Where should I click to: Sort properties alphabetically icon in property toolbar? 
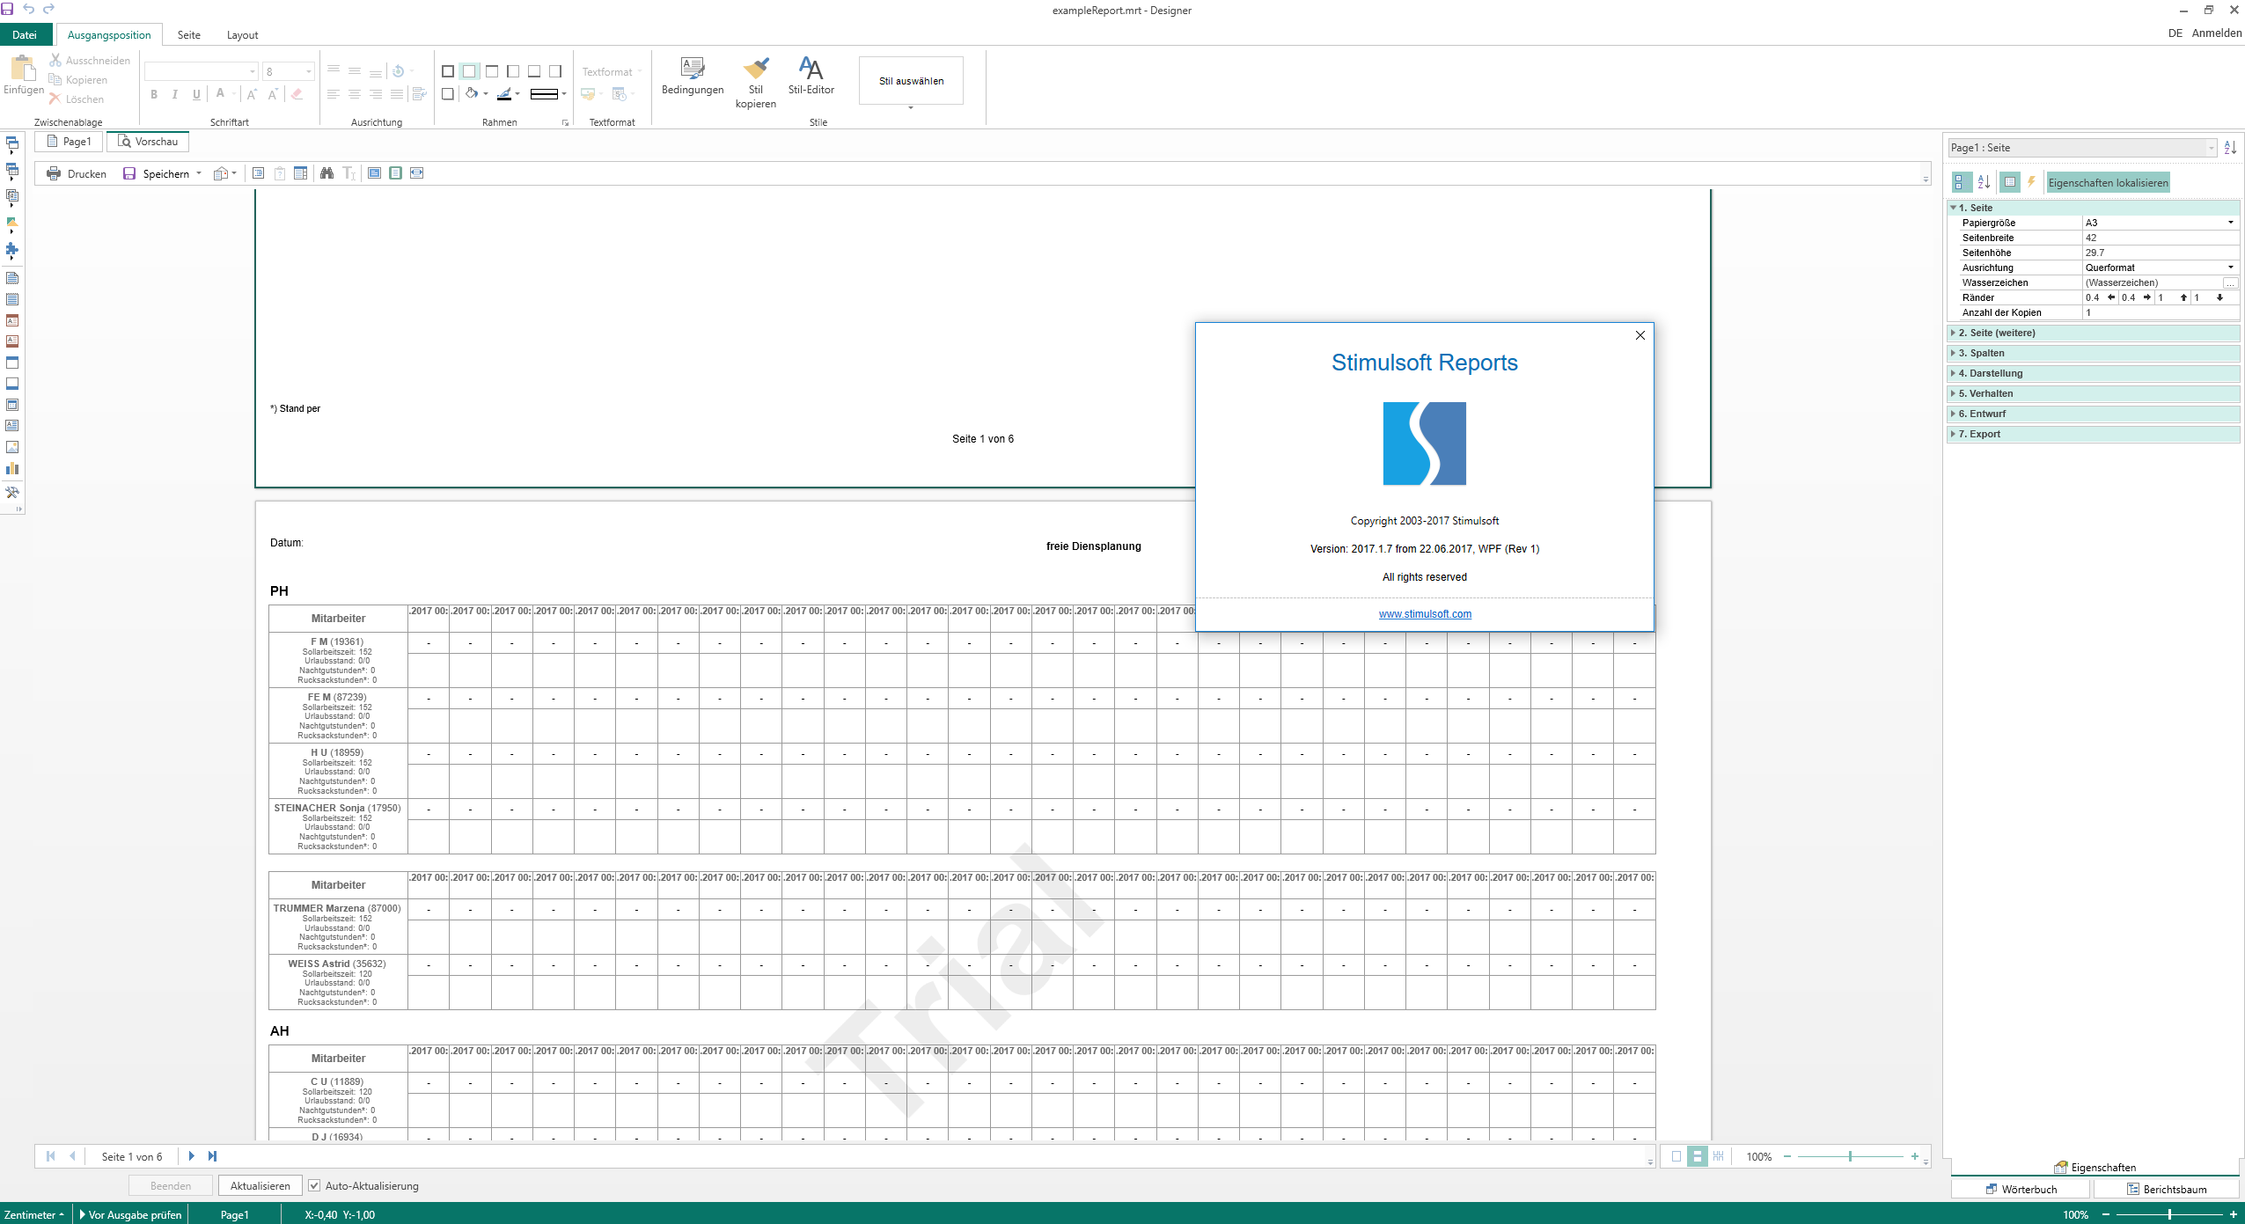1984,182
